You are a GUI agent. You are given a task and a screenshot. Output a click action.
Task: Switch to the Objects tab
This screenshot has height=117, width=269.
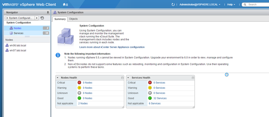tap(73, 19)
